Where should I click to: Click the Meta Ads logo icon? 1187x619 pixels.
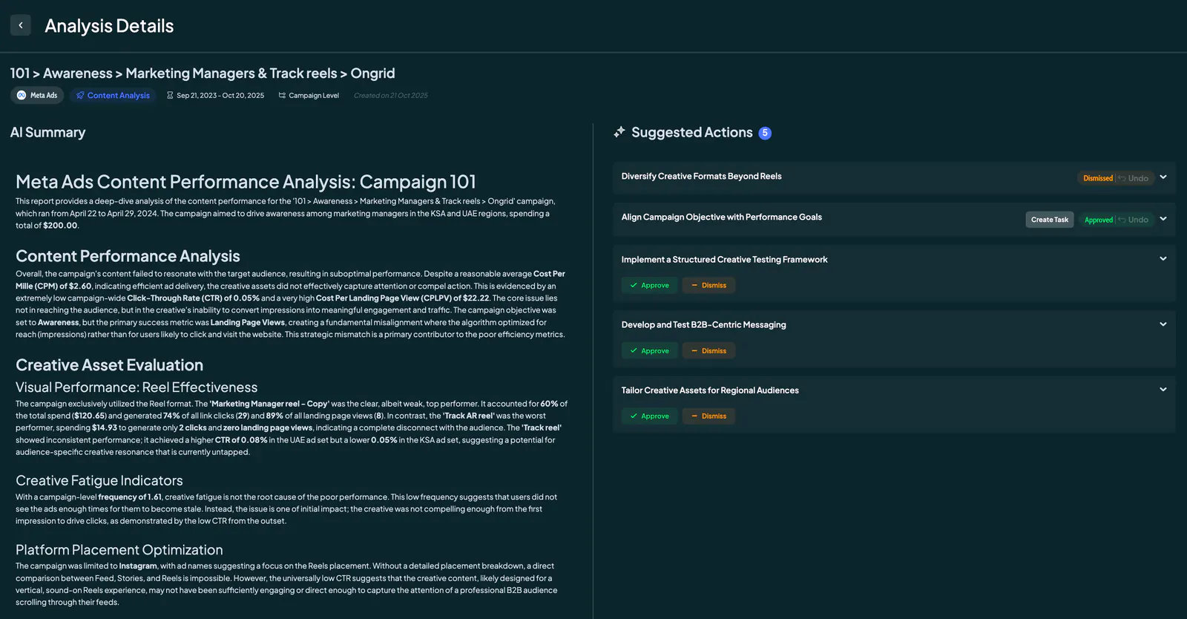click(x=22, y=95)
